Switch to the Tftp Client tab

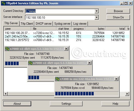(x=27, y=24)
